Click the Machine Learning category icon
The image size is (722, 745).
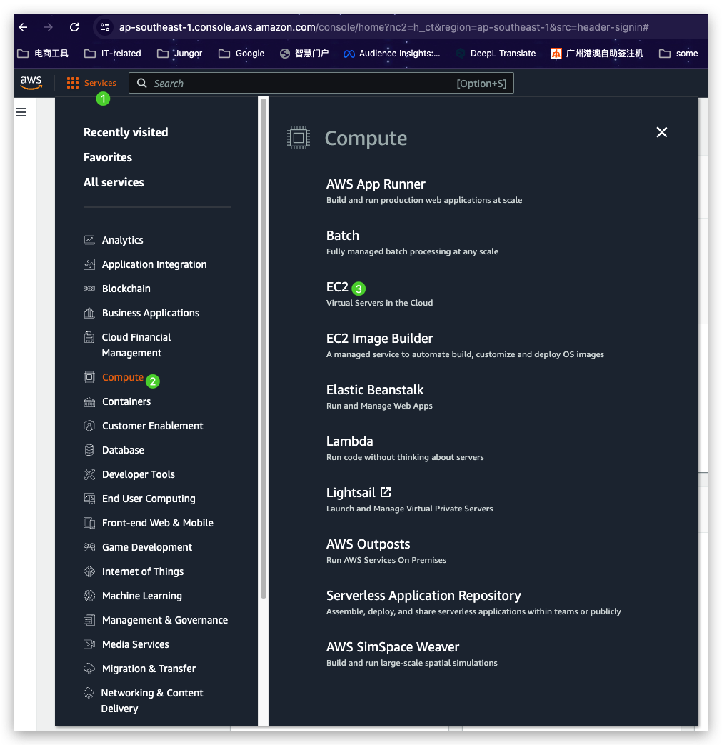click(89, 596)
